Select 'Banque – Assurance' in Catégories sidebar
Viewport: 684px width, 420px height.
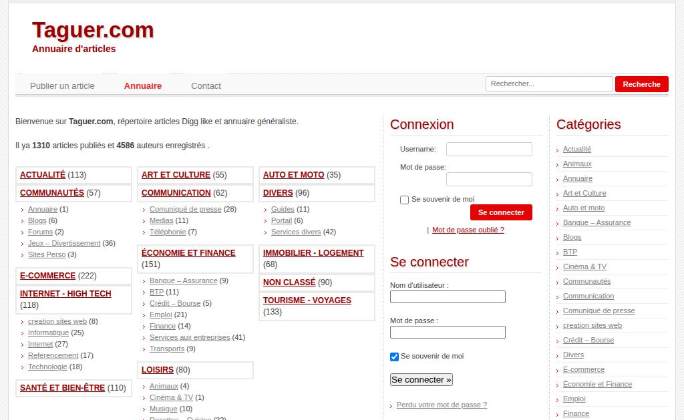596,222
